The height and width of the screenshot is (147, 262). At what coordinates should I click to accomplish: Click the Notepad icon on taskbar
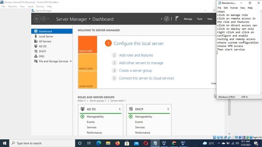[155, 143]
